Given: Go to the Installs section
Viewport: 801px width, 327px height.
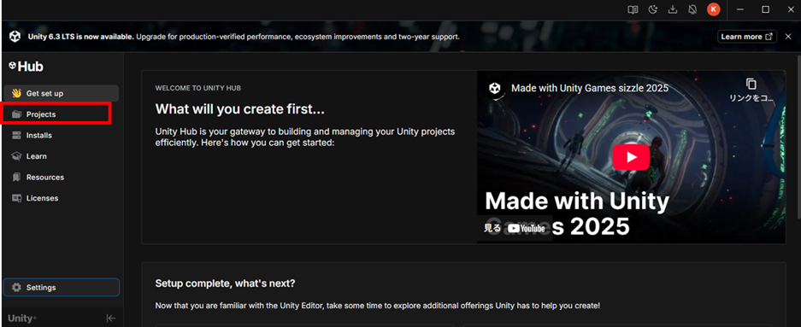Looking at the screenshot, I should coord(62,135).
